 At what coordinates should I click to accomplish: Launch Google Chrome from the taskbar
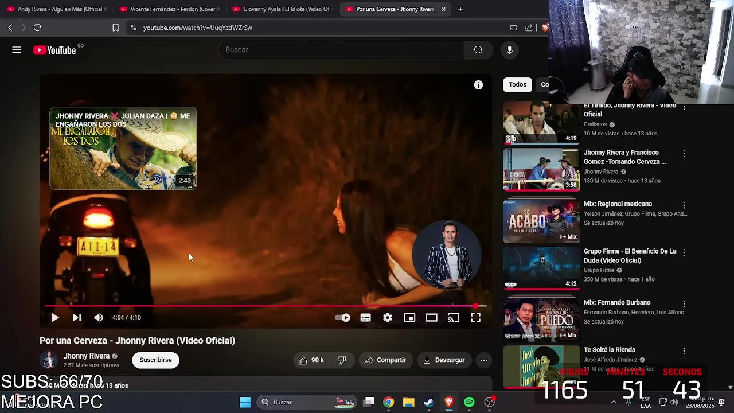[x=389, y=402]
